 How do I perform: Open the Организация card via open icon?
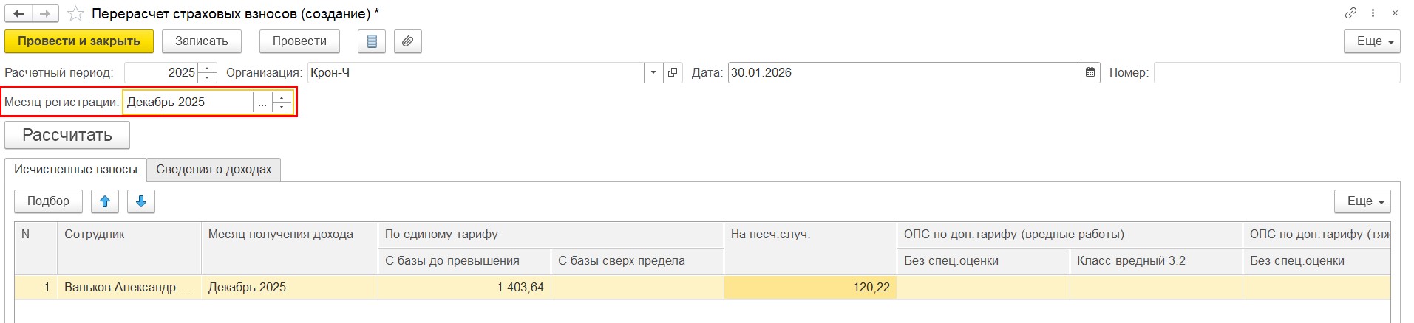673,72
